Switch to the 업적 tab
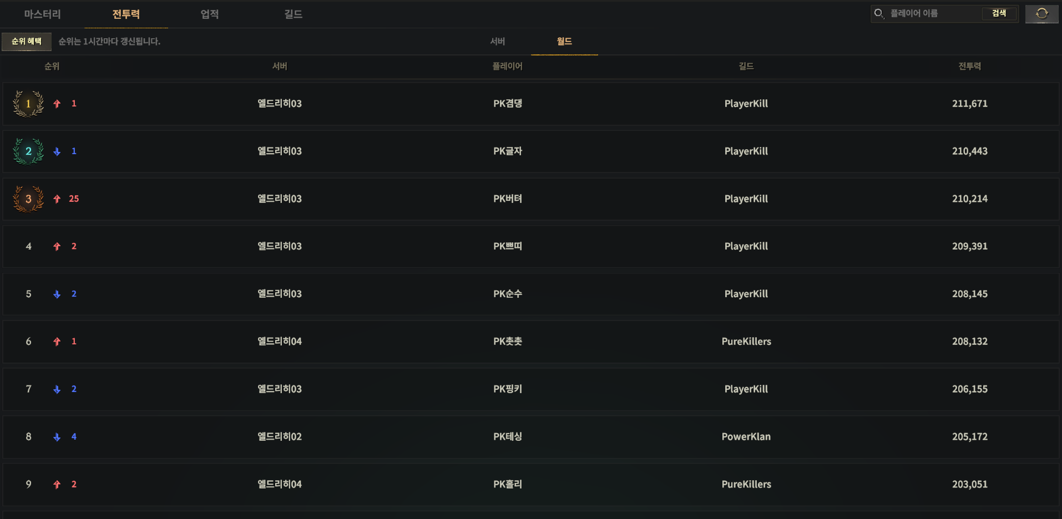The width and height of the screenshot is (1062, 519). click(210, 14)
